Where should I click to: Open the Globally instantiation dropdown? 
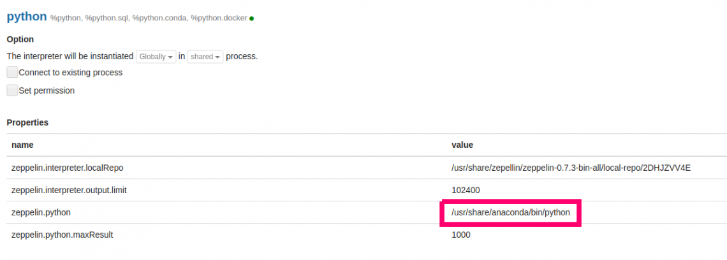tap(156, 57)
